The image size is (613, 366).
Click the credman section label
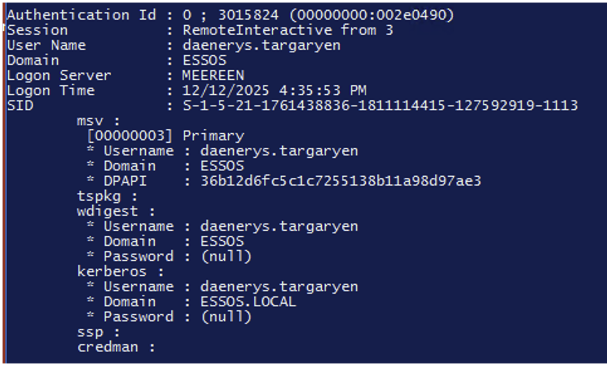click(107, 347)
